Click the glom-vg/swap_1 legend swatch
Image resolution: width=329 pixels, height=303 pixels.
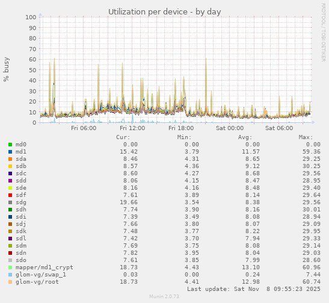click(10, 275)
